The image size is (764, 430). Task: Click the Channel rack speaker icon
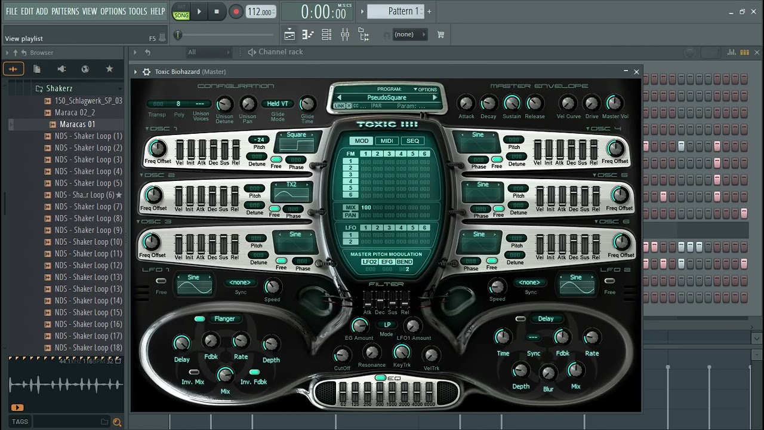pyautogui.click(x=252, y=52)
